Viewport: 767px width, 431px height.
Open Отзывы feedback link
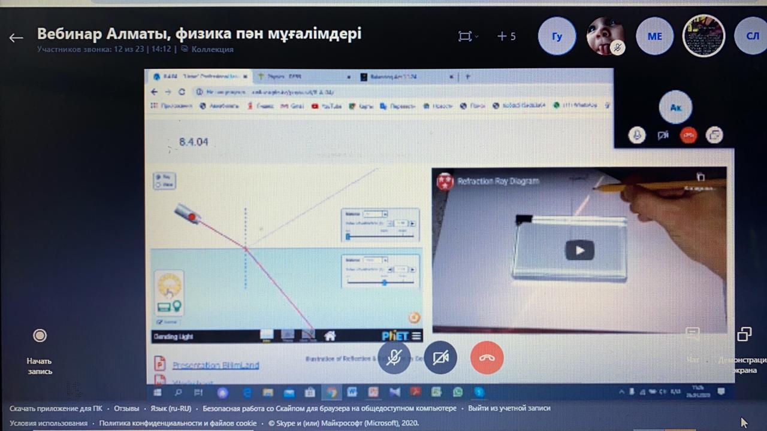[126, 408]
